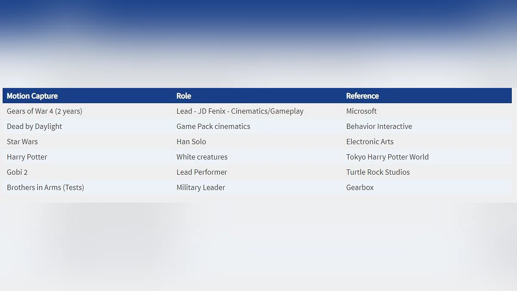Select the Gears of War 4 (2 years) cell

(87, 111)
